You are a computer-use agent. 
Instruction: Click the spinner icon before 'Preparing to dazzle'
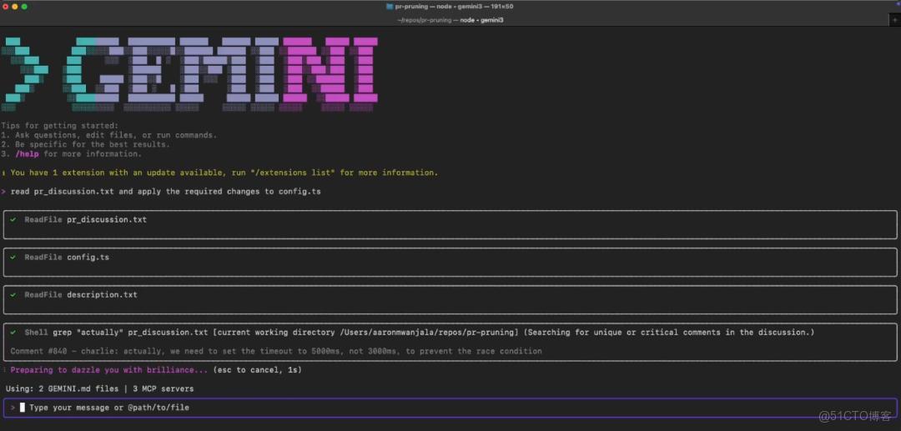tap(4, 369)
